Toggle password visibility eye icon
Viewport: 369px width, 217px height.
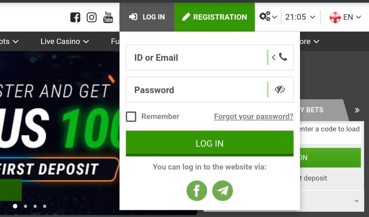coord(280,90)
